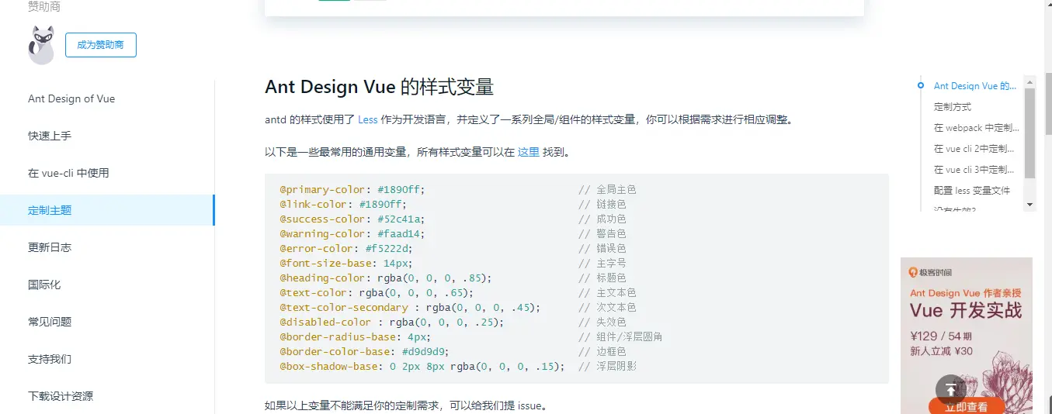Image resolution: width=1052 pixels, height=414 pixels.
Task: Click the @primary-color: #1890ff code line
Action: pos(352,190)
